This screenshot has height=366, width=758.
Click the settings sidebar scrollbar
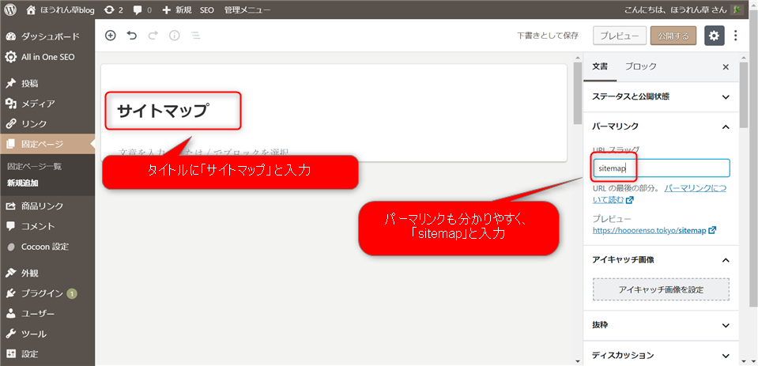pos(745,94)
